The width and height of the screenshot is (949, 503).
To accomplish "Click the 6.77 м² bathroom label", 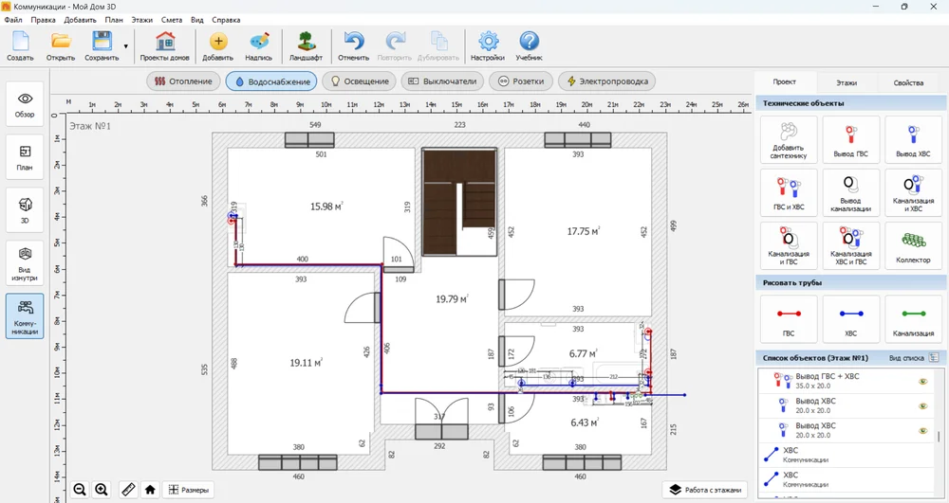I will (x=583, y=354).
